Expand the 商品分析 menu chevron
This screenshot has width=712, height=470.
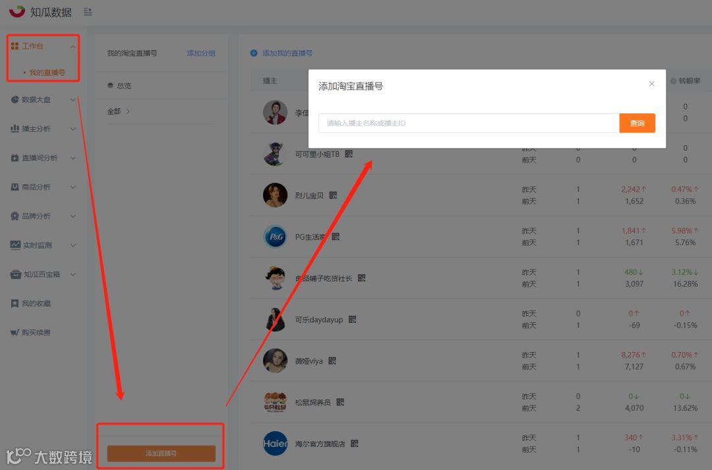coord(73,187)
